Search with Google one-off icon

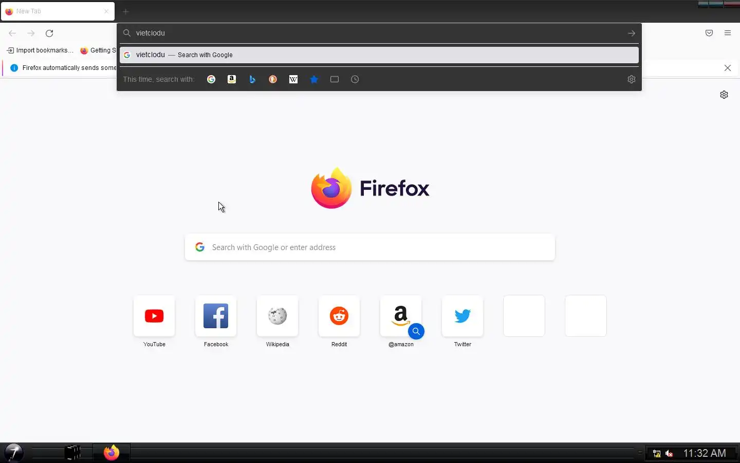(211, 79)
